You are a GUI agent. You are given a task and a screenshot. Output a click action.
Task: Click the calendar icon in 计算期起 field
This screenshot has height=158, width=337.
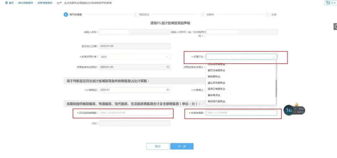168,90
